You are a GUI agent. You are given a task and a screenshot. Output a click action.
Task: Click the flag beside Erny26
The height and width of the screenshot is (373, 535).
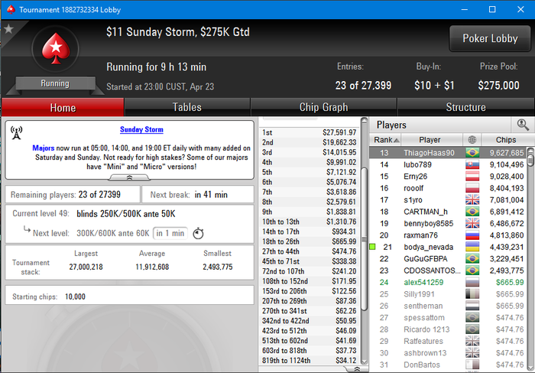click(x=472, y=177)
